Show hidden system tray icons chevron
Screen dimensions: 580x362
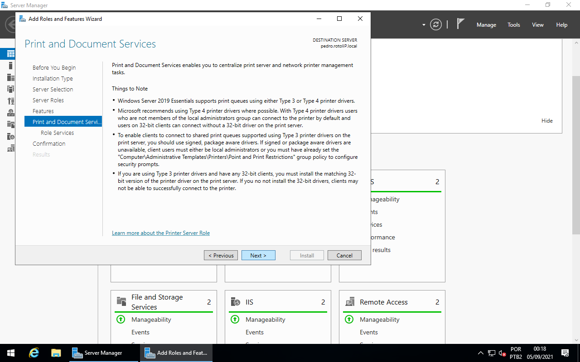click(x=481, y=353)
